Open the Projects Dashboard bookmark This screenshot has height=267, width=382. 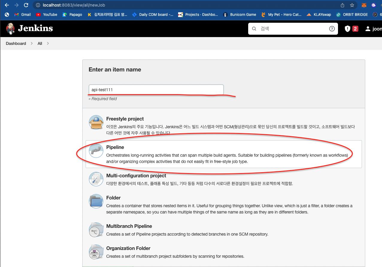point(198,14)
